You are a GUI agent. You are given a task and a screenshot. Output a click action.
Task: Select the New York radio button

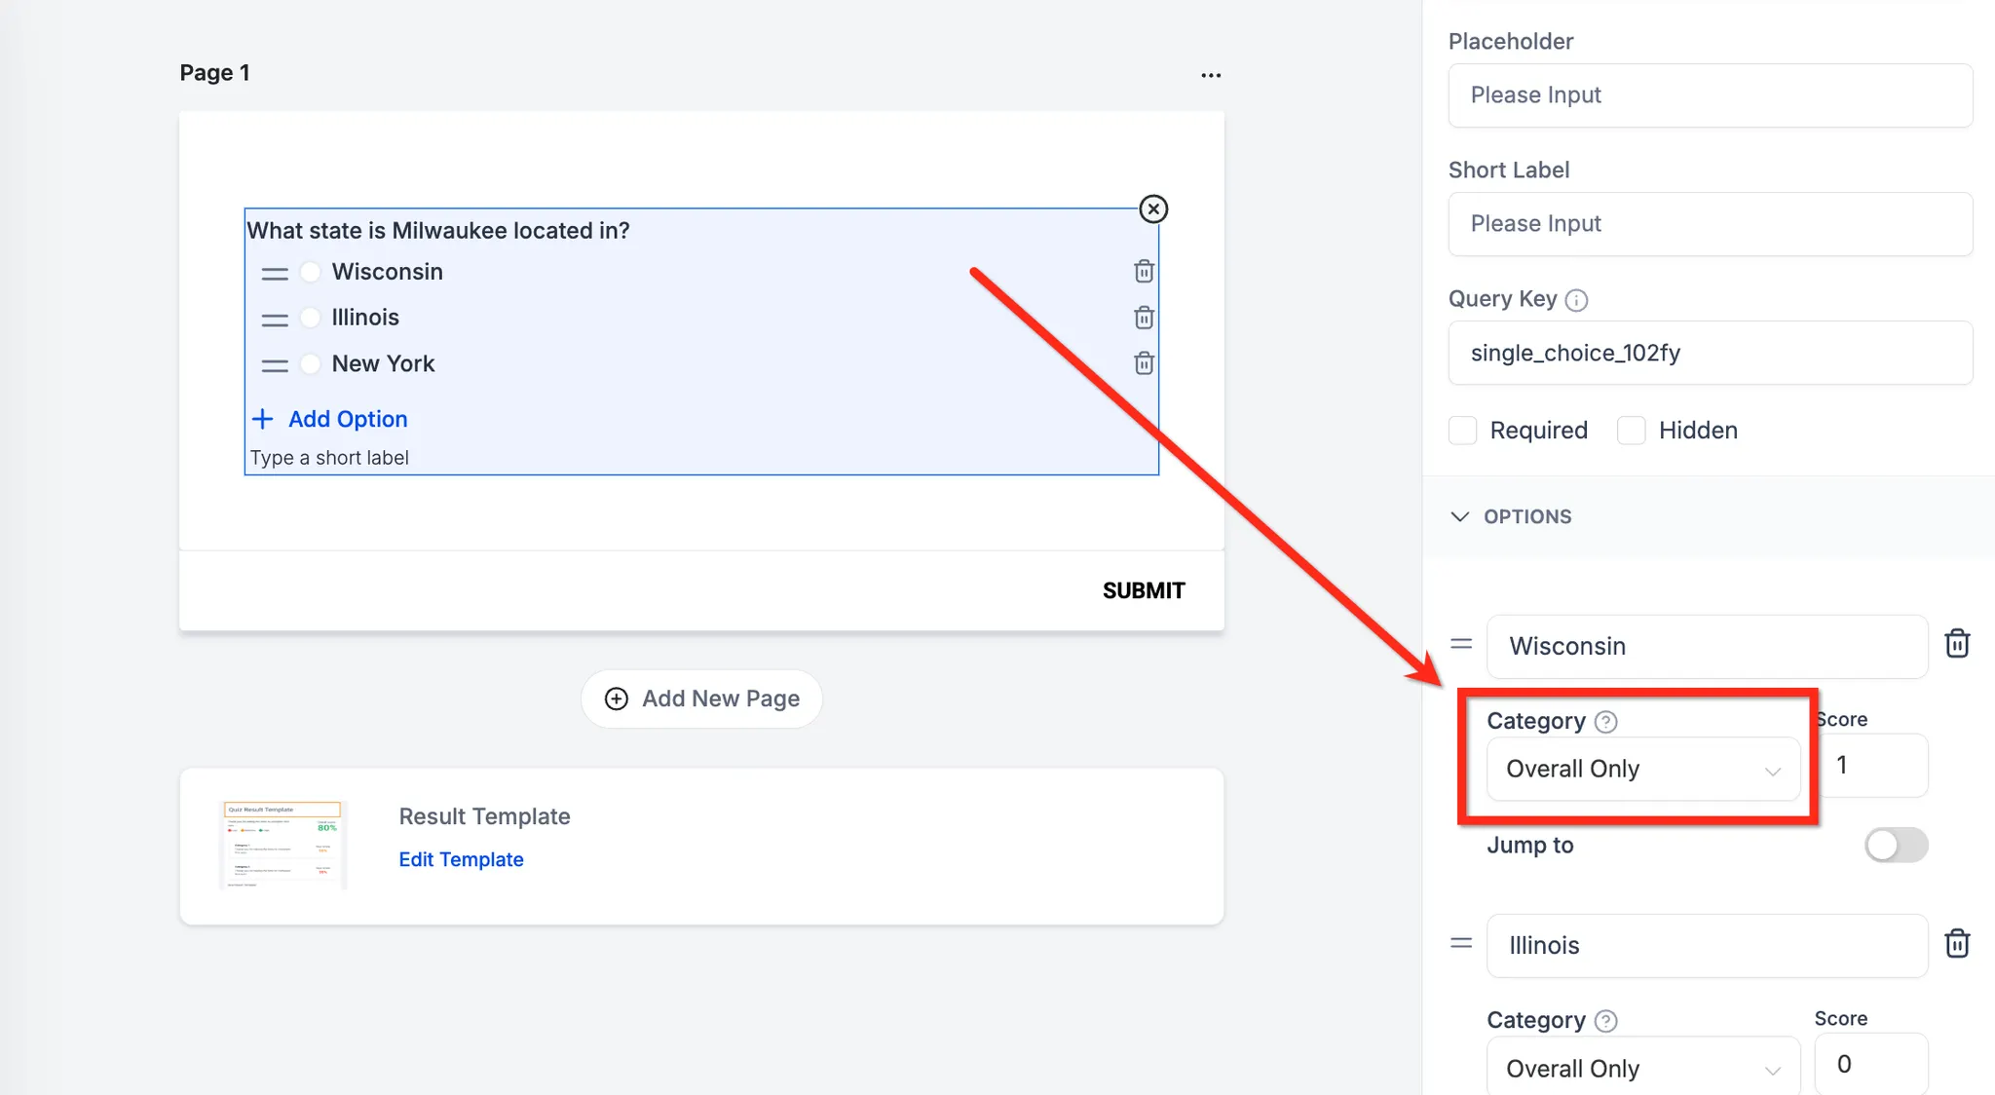(311, 364)
